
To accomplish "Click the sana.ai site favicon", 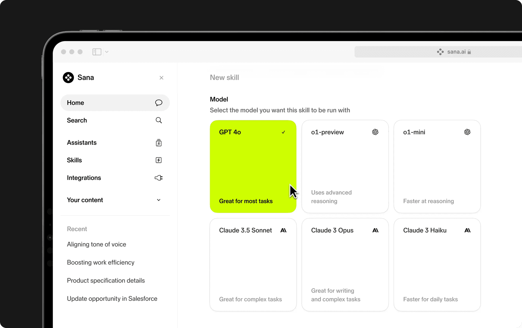I will [440, 52].
